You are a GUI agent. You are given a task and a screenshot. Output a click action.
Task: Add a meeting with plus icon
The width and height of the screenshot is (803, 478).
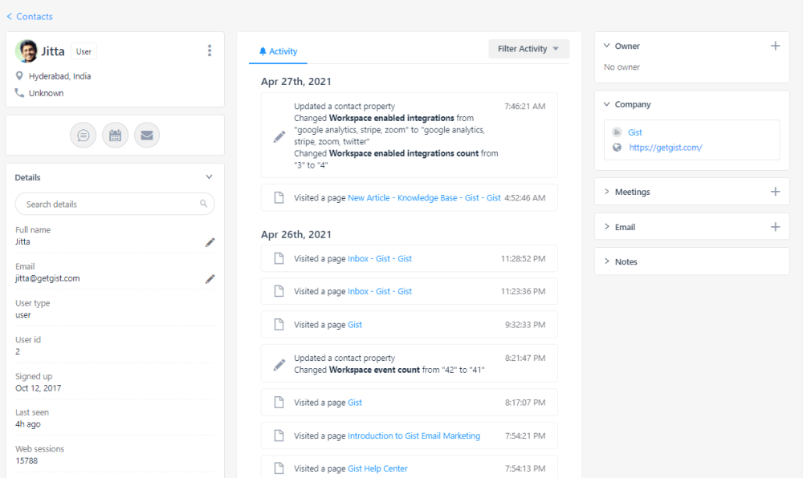pos(776,192)
